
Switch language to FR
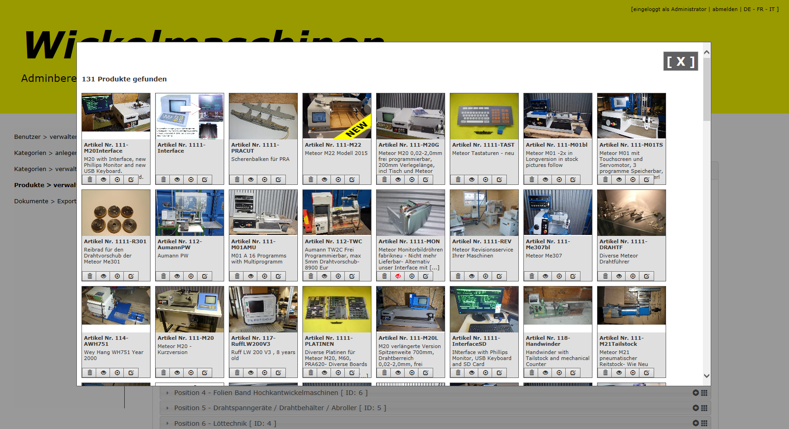[760, 9]
